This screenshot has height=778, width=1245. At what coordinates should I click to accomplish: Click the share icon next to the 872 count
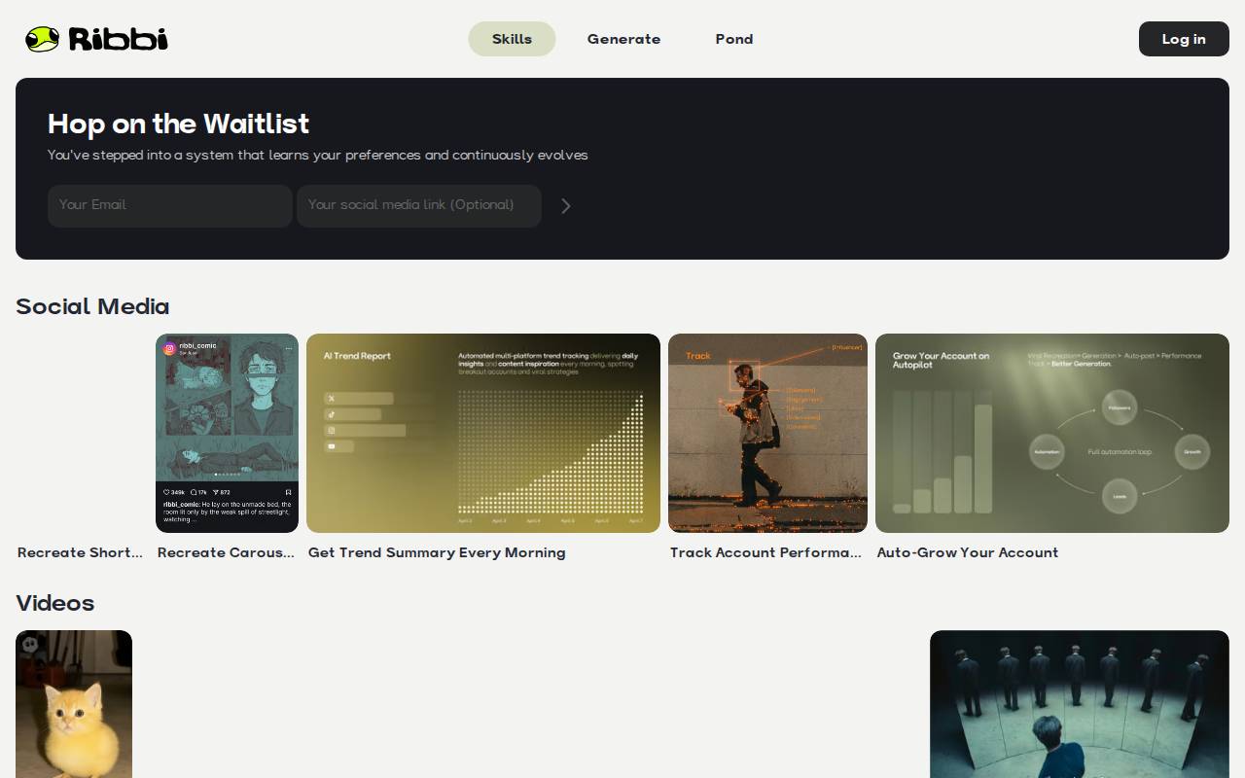(x=216, y=492)
